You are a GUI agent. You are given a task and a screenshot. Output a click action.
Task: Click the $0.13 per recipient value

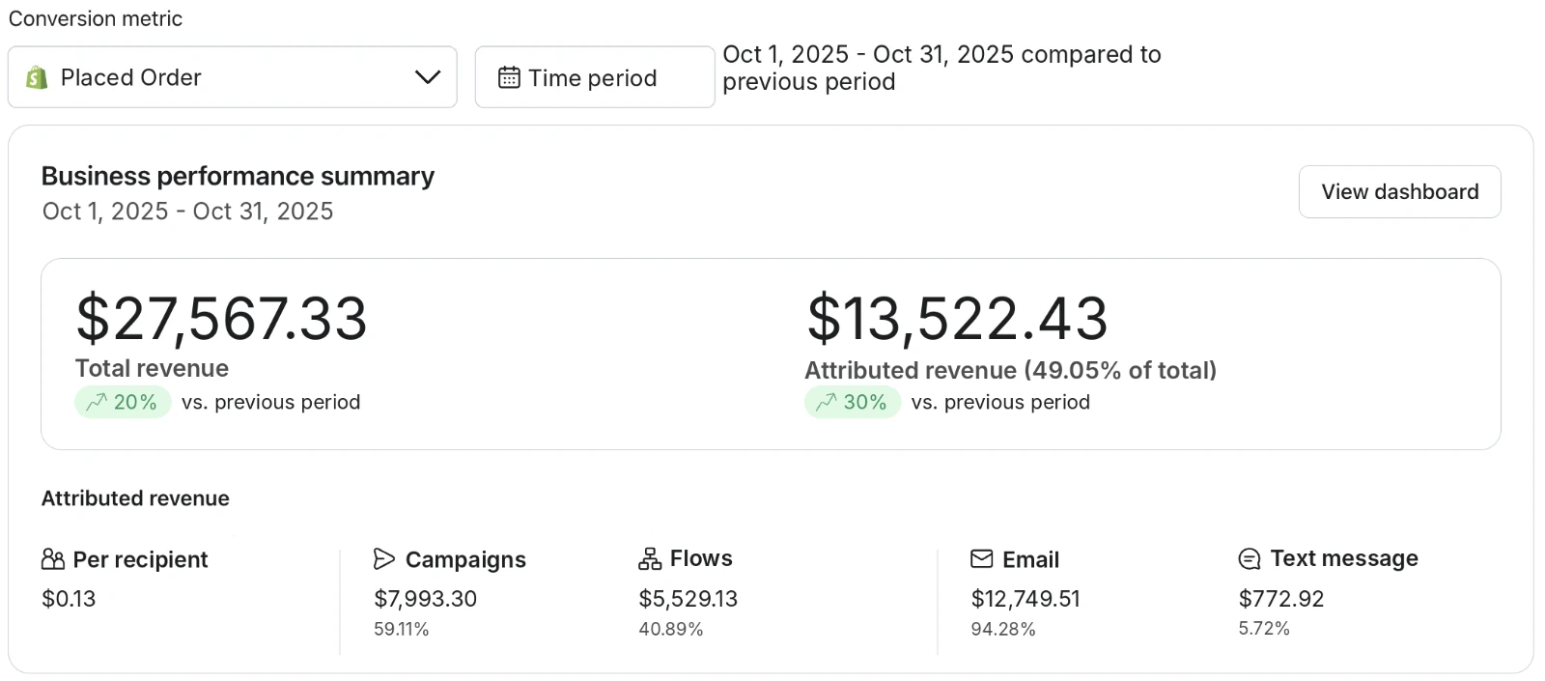point(69,599)
